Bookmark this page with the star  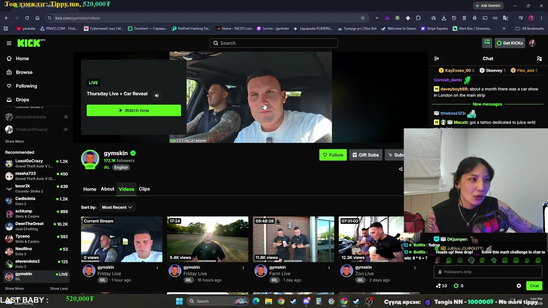[363, 18]
